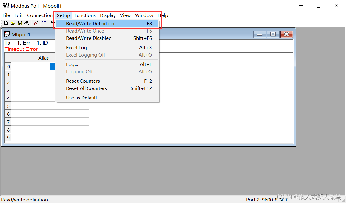Click Reset All Counters menu entry
Image resolution: width=346 pixels, height=203 pixels.
coord(107,88)
